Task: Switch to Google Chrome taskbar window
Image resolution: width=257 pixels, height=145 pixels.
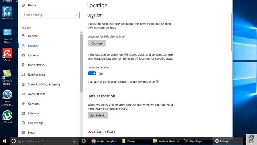Action: [104, 141]
